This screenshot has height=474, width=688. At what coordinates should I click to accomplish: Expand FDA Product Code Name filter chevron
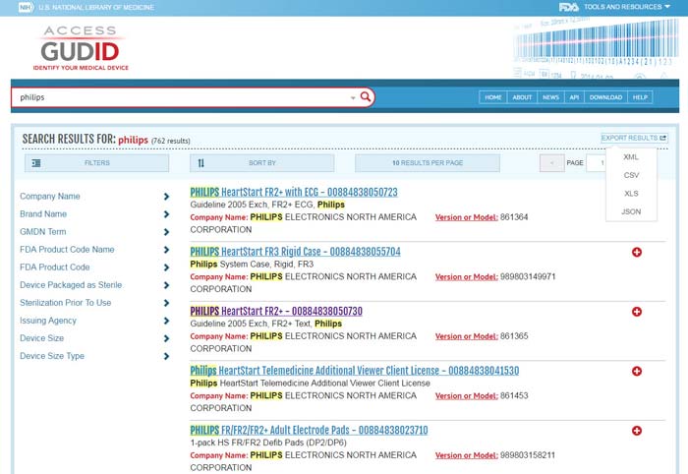tap(166, 250)
